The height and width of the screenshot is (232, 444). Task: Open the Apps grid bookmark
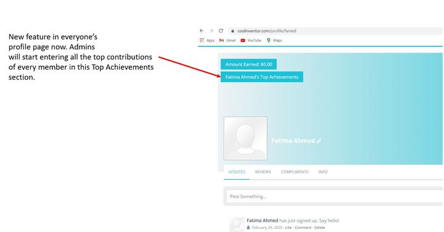click(x=207, y=41)
